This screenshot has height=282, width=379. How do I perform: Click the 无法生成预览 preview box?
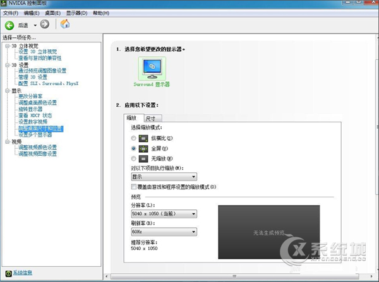click(269, 232)
